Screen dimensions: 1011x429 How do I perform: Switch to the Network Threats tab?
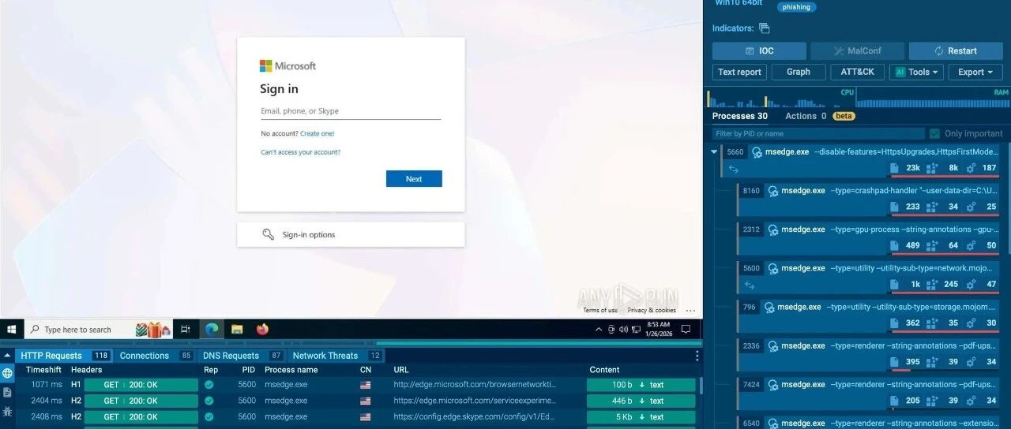coord(336,356)
